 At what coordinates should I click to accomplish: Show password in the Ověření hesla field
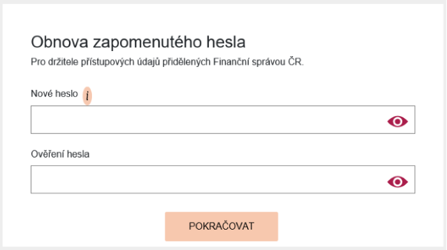pyautogui.click(x=397, y=182)
